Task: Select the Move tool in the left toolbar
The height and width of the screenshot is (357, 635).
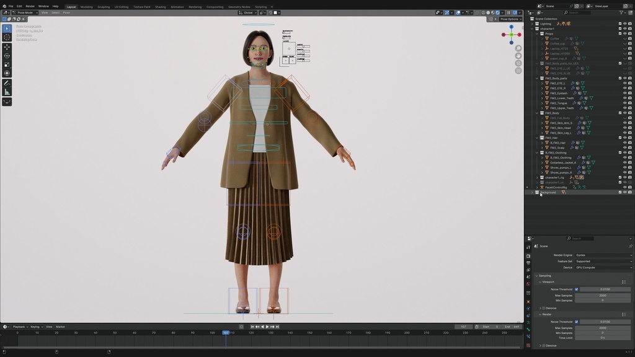Action: pyautogui.click(x=6, y=46)
